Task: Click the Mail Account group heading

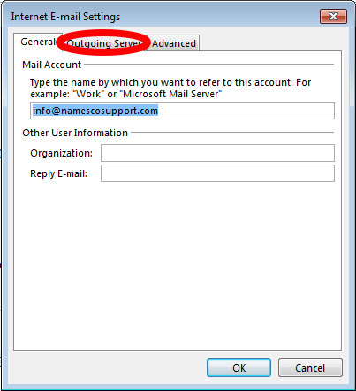Action: tap(51, 65)
